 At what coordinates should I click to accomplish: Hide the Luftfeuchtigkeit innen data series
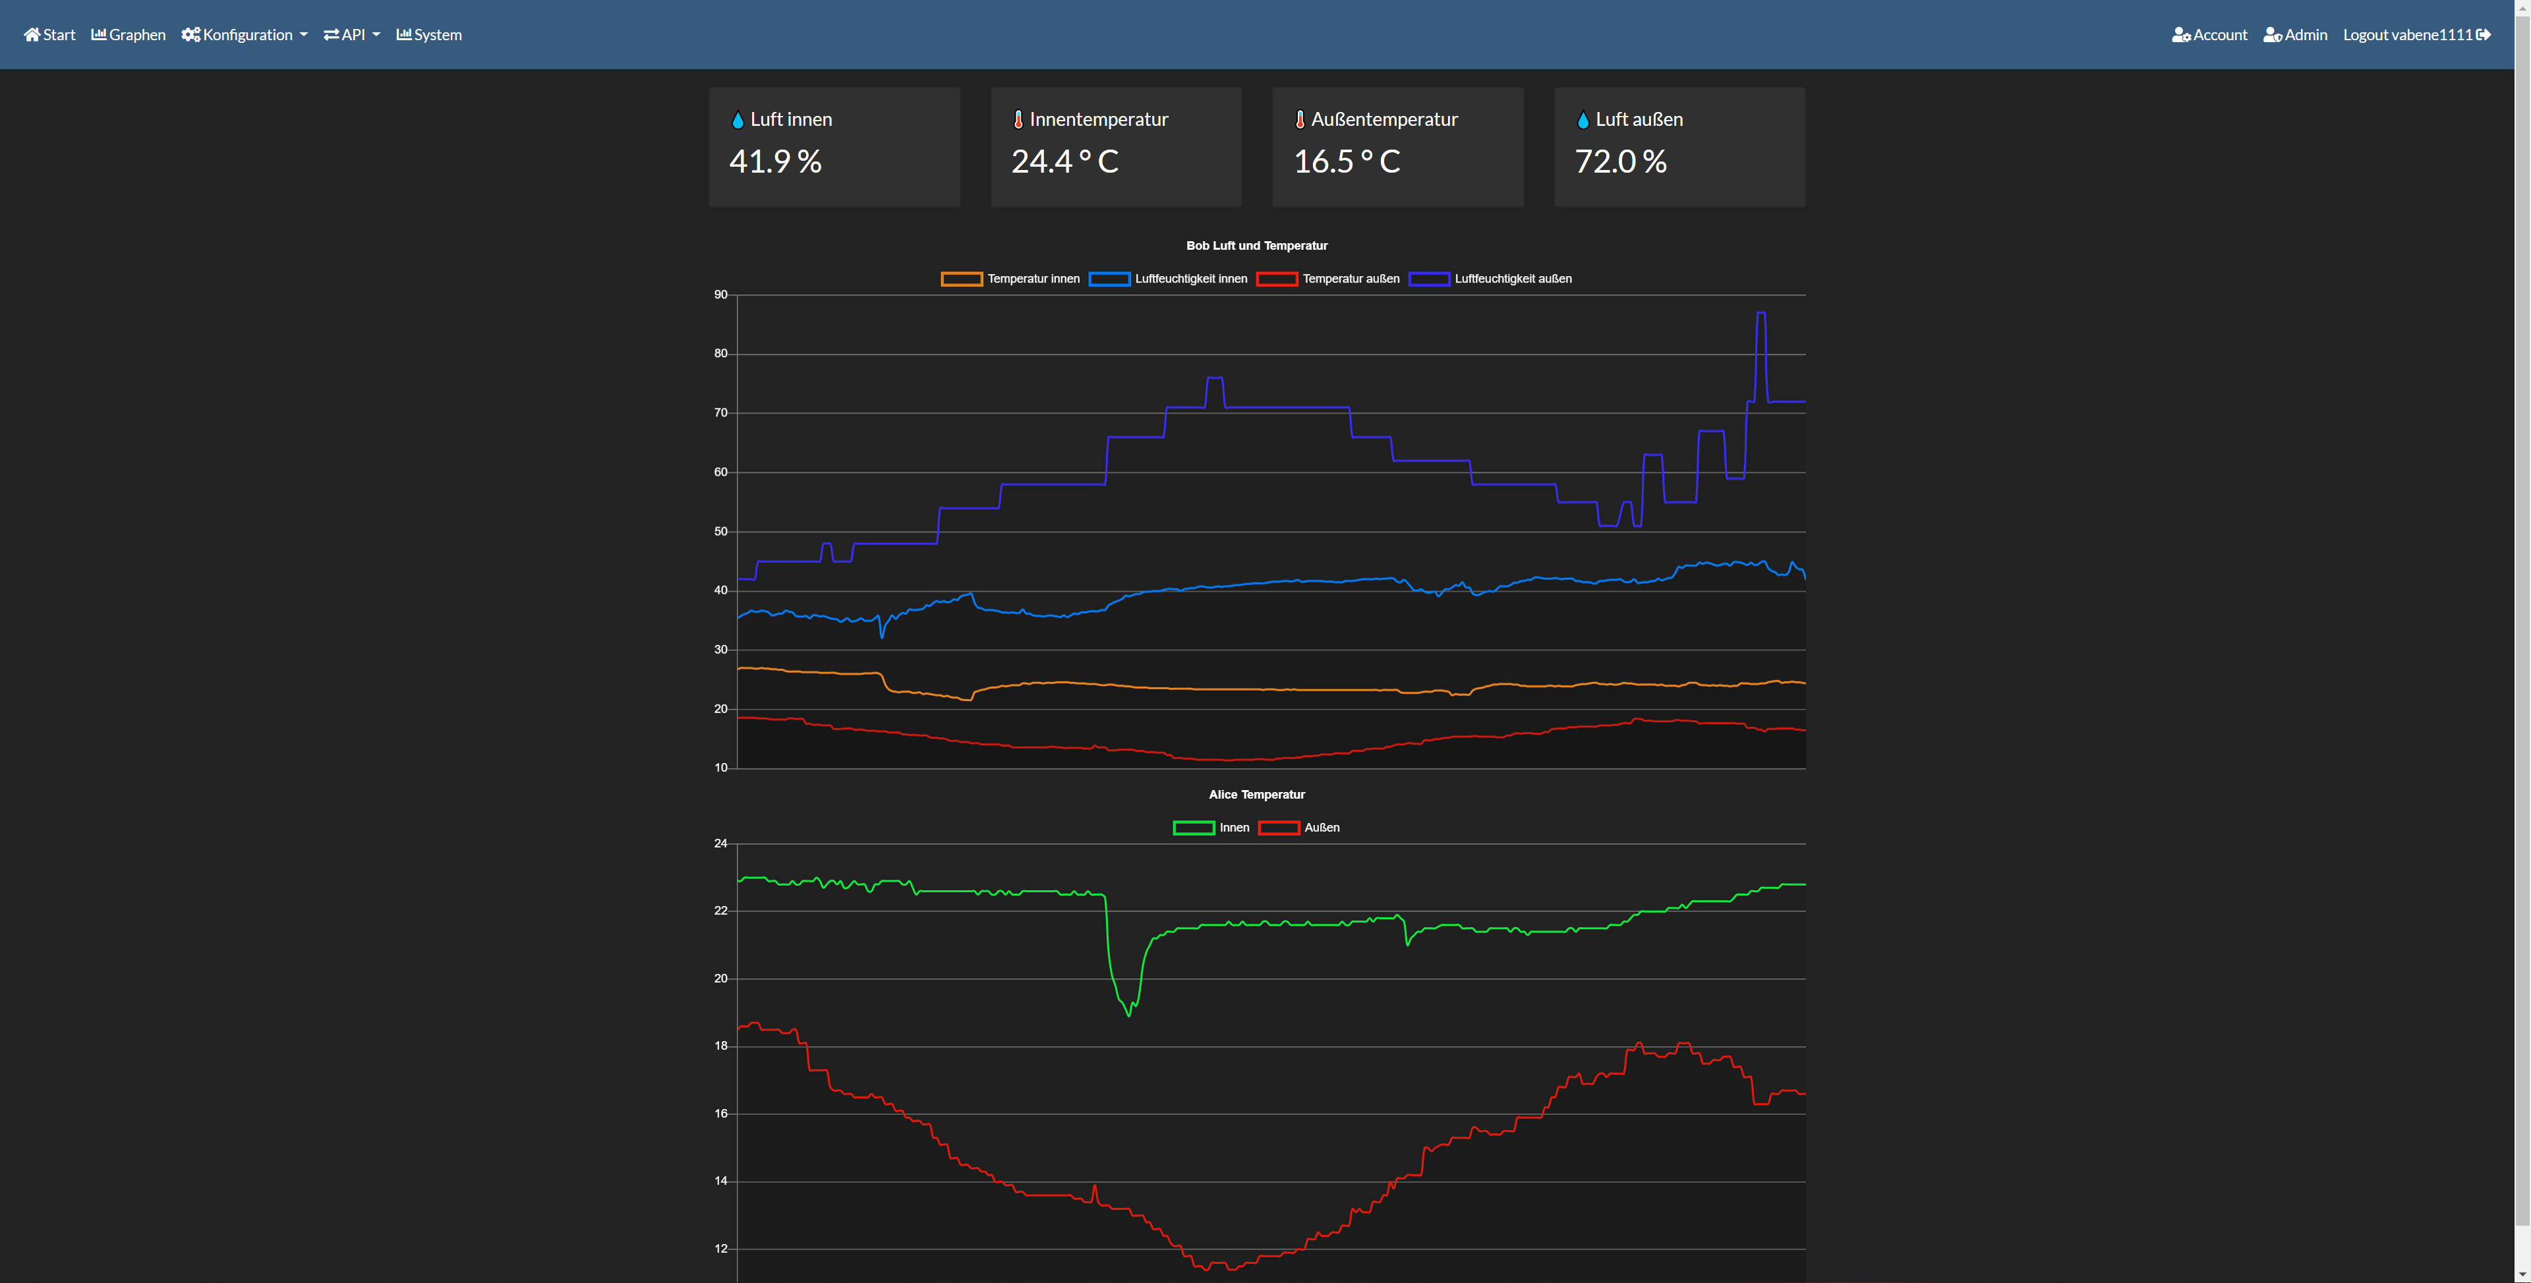[x=1190, y=279]
